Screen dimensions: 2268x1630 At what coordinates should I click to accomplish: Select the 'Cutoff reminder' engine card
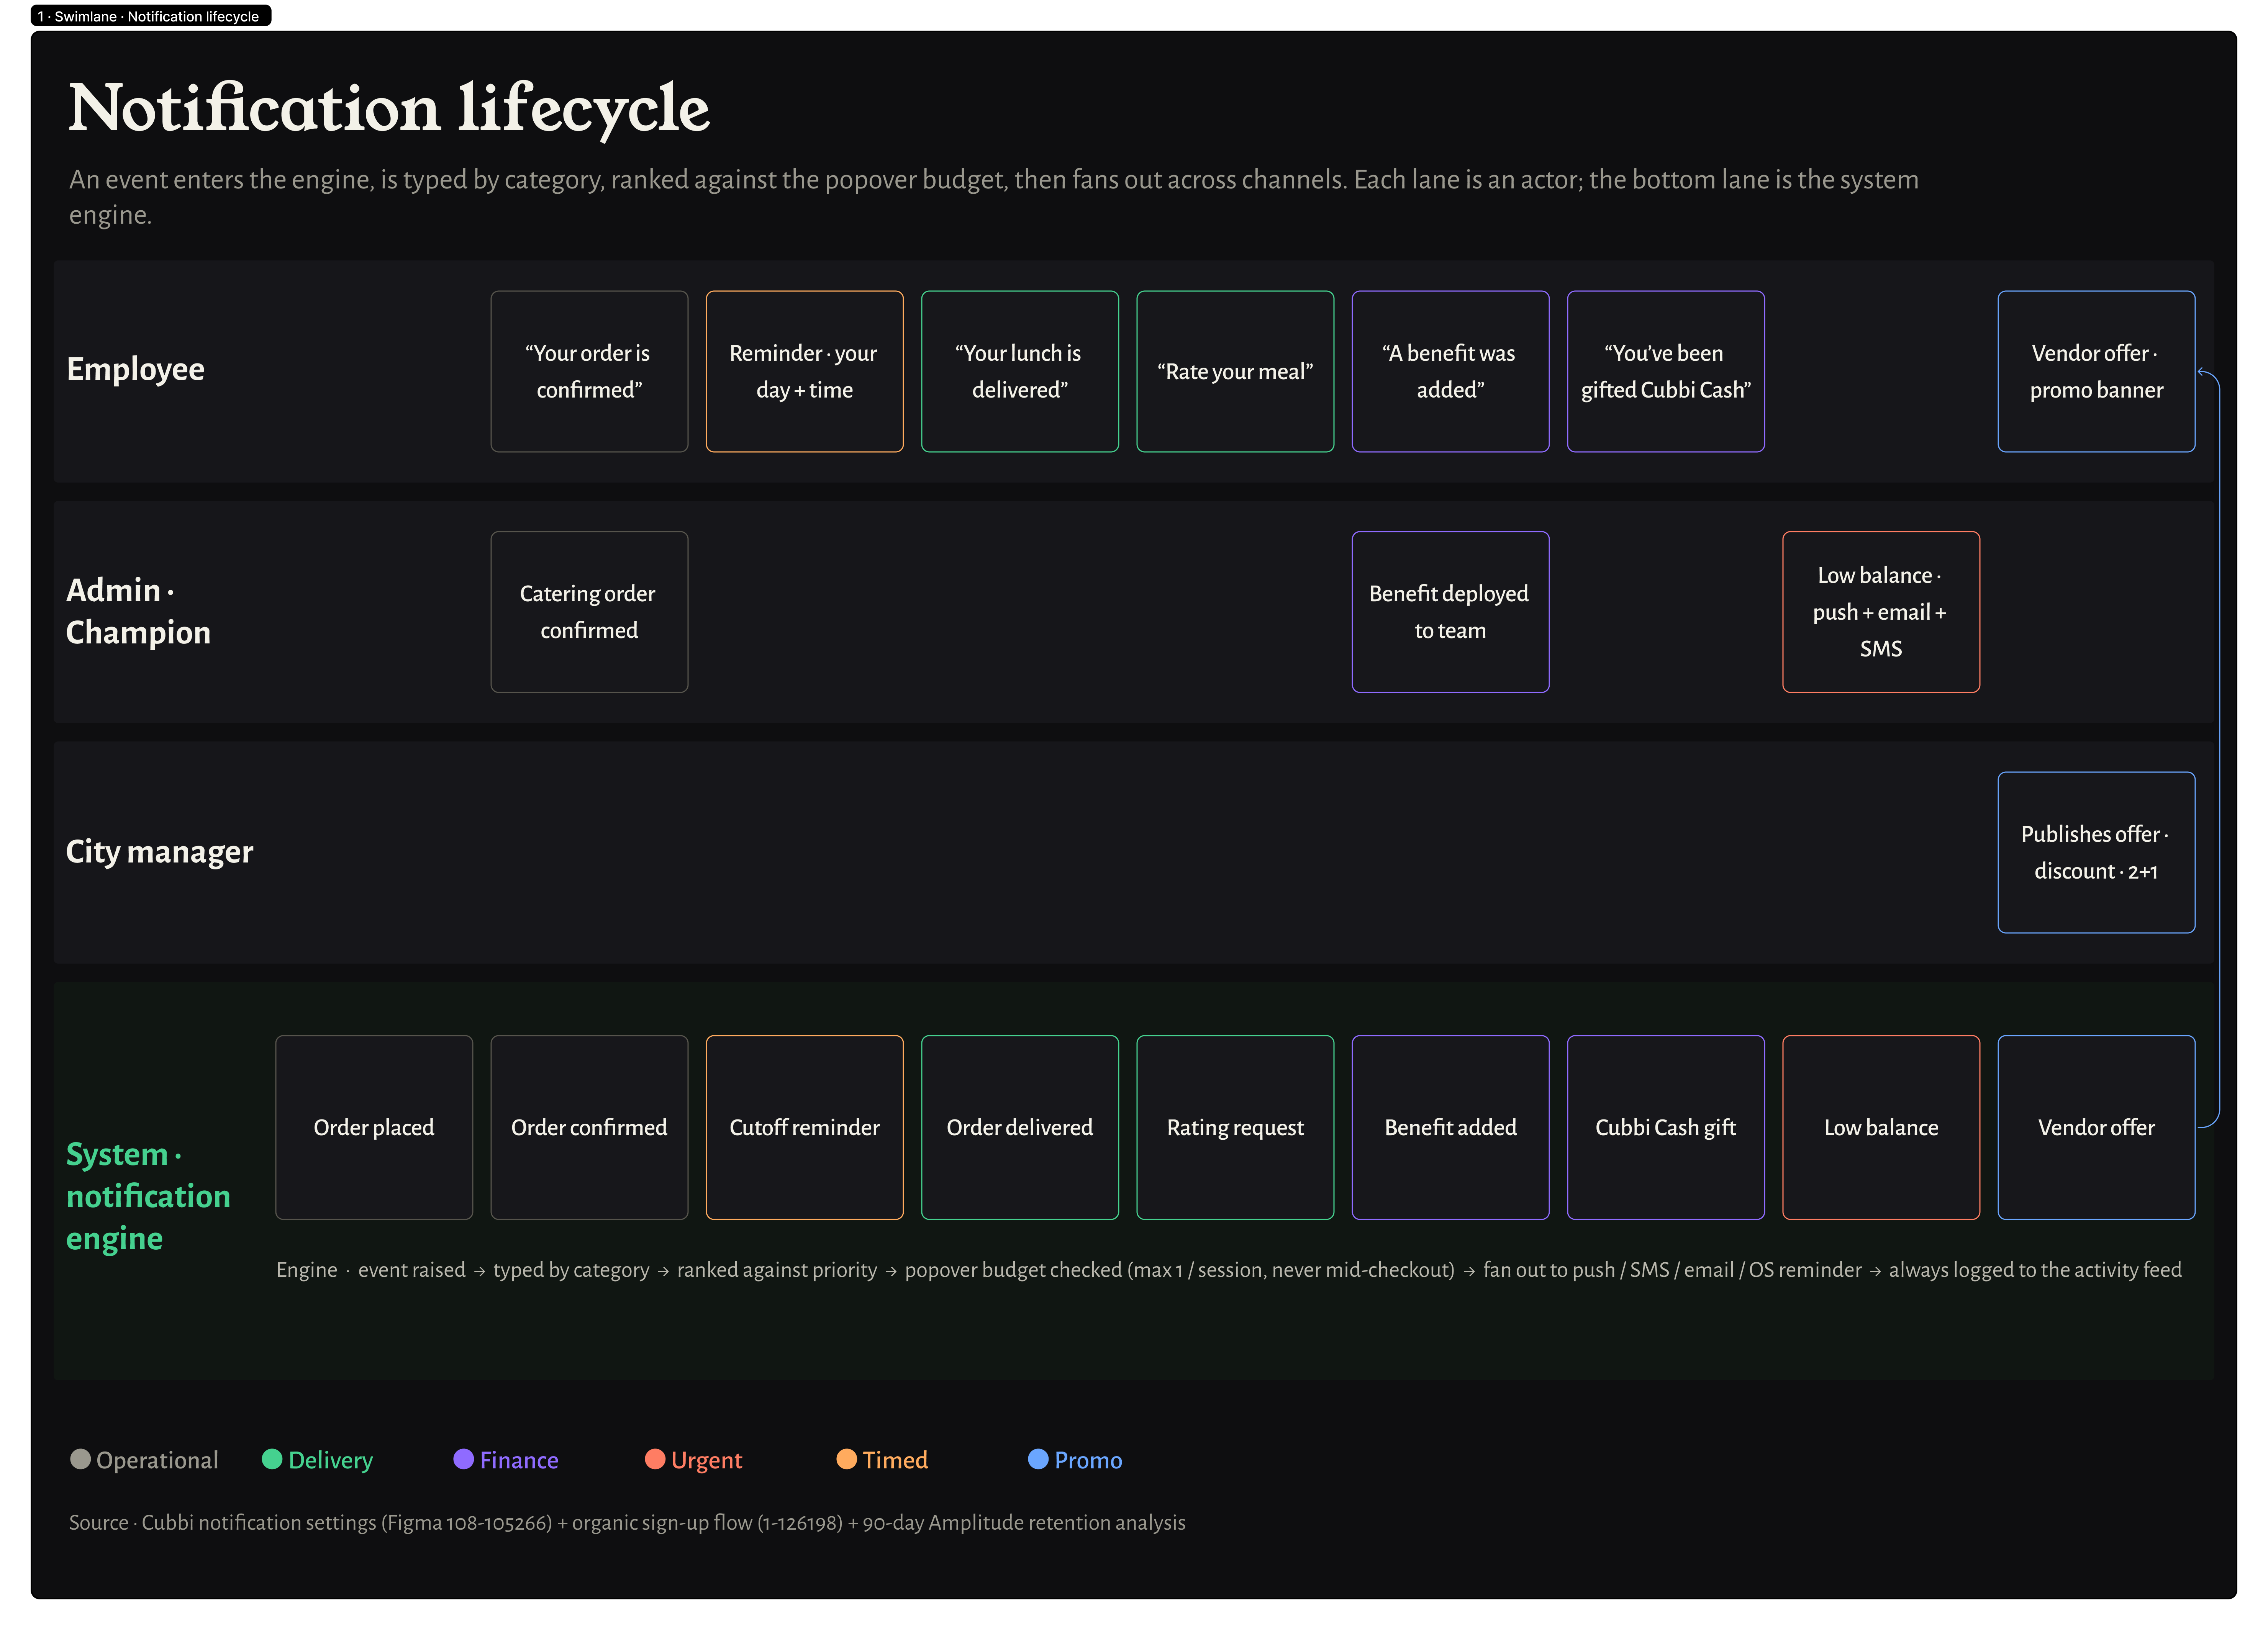tap(804, 1127)
